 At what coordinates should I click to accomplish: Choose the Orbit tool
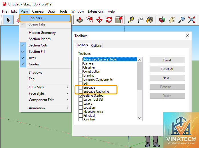tap(162, 20)
